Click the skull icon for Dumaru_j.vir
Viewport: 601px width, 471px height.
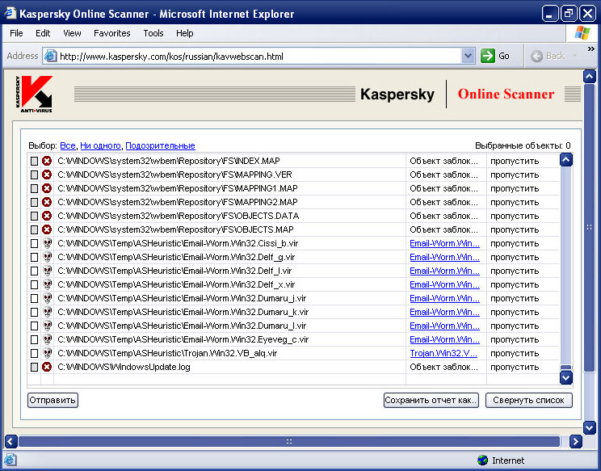coord(47,299)
